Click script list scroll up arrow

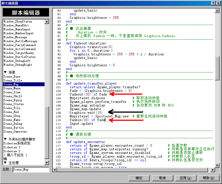point(47,22)
